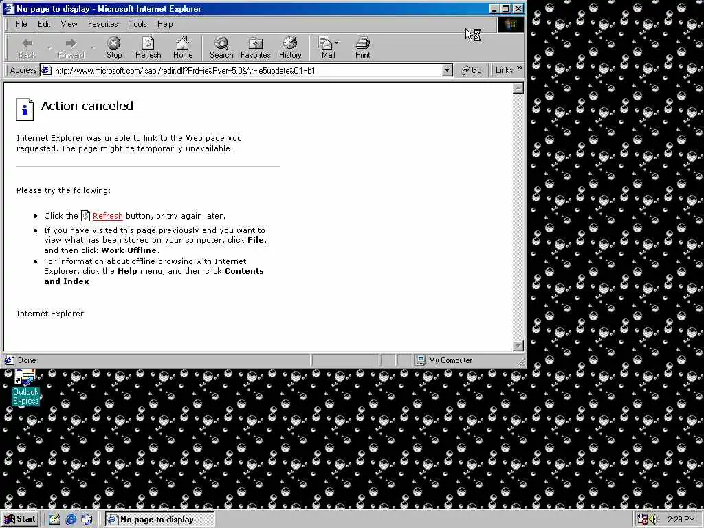Launch Internet Explorer from Quick Launch

pos(71,520)
